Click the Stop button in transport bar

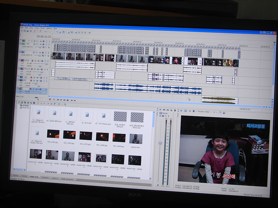(68, 100)
